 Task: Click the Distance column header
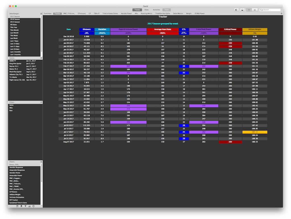(x=87, y=29)
